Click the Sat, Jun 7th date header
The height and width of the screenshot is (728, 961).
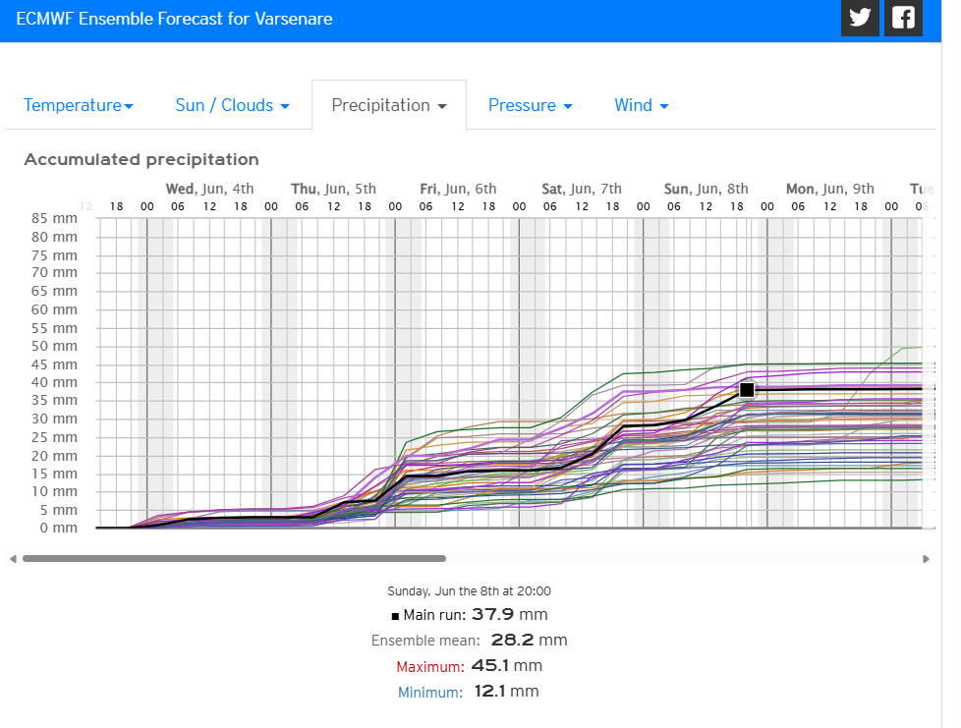(582, 189)
